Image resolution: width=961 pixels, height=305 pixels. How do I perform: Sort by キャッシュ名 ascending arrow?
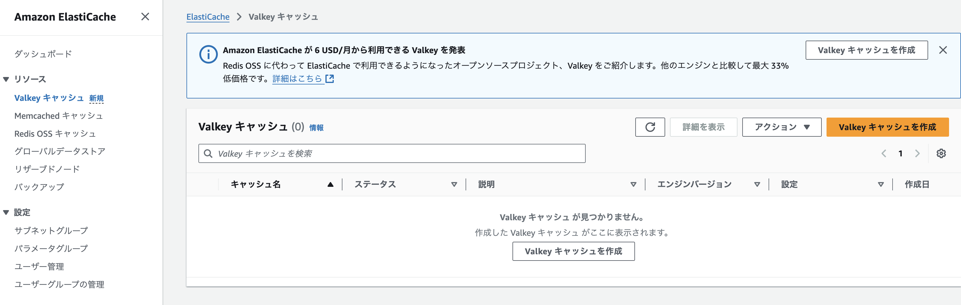330,184
